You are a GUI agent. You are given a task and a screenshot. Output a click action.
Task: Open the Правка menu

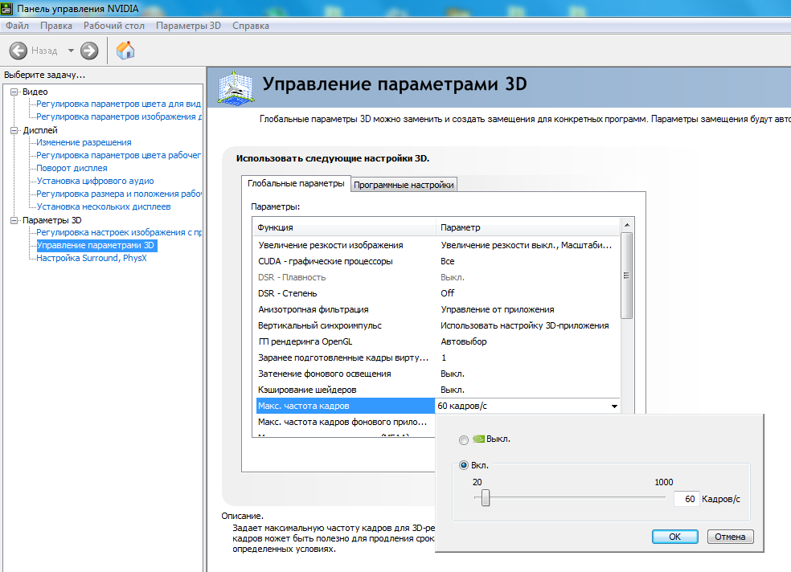(x=56, y=26)
